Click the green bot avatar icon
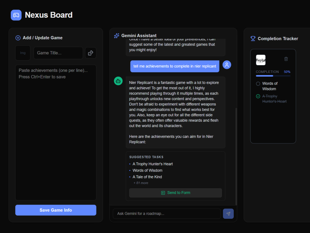The height and width of the screenshot is (233, 310). coord(118,81)
